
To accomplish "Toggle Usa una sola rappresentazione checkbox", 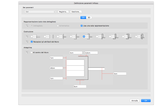I will click(x=82, y=26).
